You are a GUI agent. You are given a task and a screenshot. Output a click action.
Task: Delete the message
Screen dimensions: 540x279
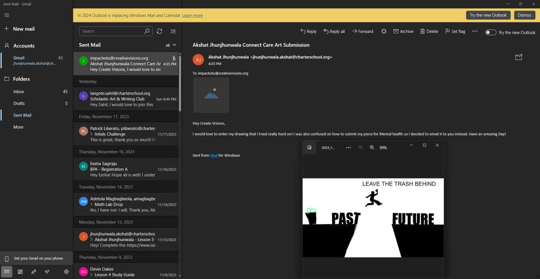[429, 31]
